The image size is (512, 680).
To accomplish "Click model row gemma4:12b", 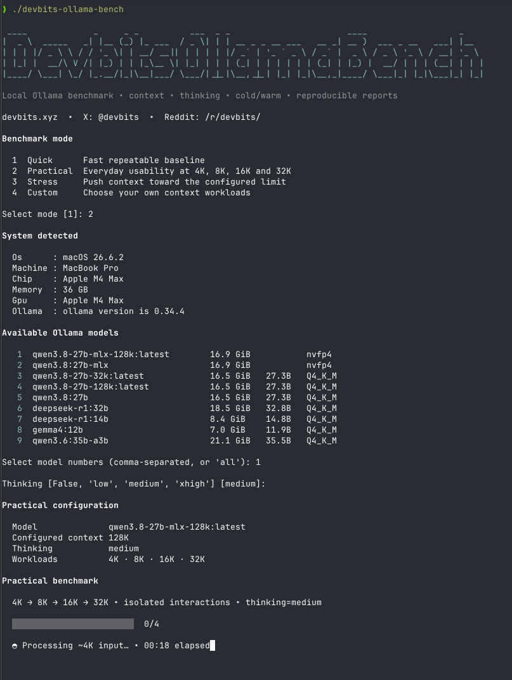I will [x=177, y=430].
